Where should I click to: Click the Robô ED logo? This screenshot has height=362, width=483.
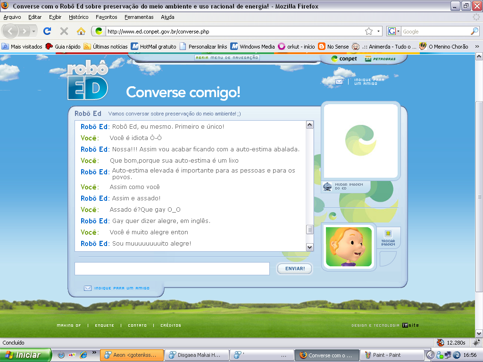(x=88, y=81)
